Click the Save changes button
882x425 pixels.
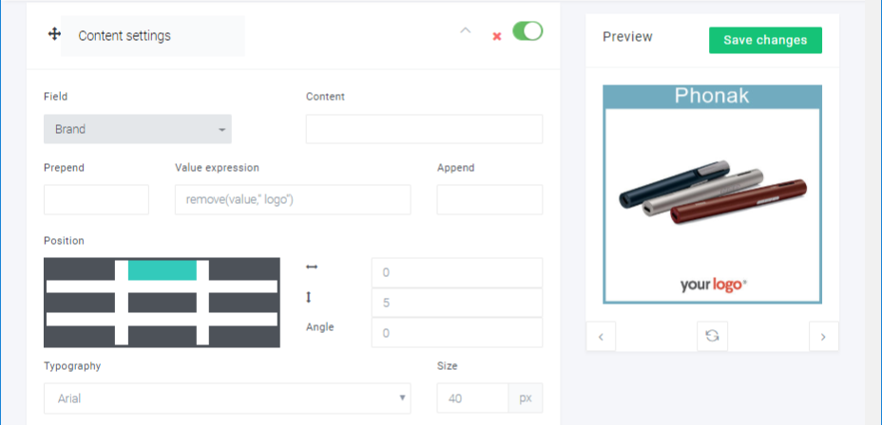(765, 41)
